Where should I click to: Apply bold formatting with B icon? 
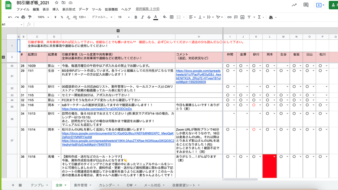pyautogui.click(x=136, y=17)
